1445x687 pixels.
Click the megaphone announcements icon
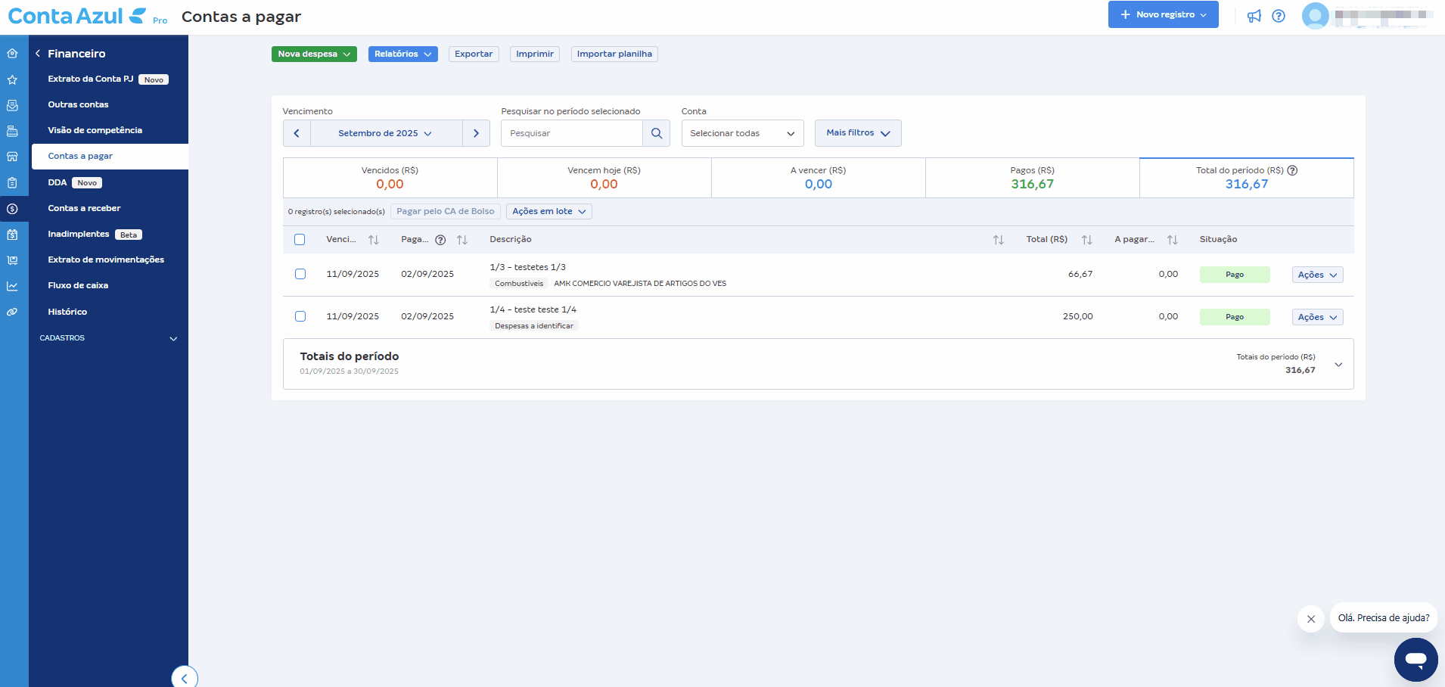(x=1254, y=16)
